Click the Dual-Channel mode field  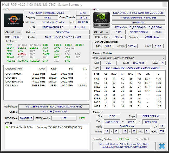pyautogui.click(x=127, y=126)
